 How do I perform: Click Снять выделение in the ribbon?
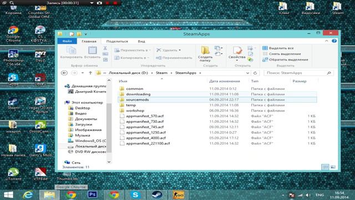click(282, 54)
